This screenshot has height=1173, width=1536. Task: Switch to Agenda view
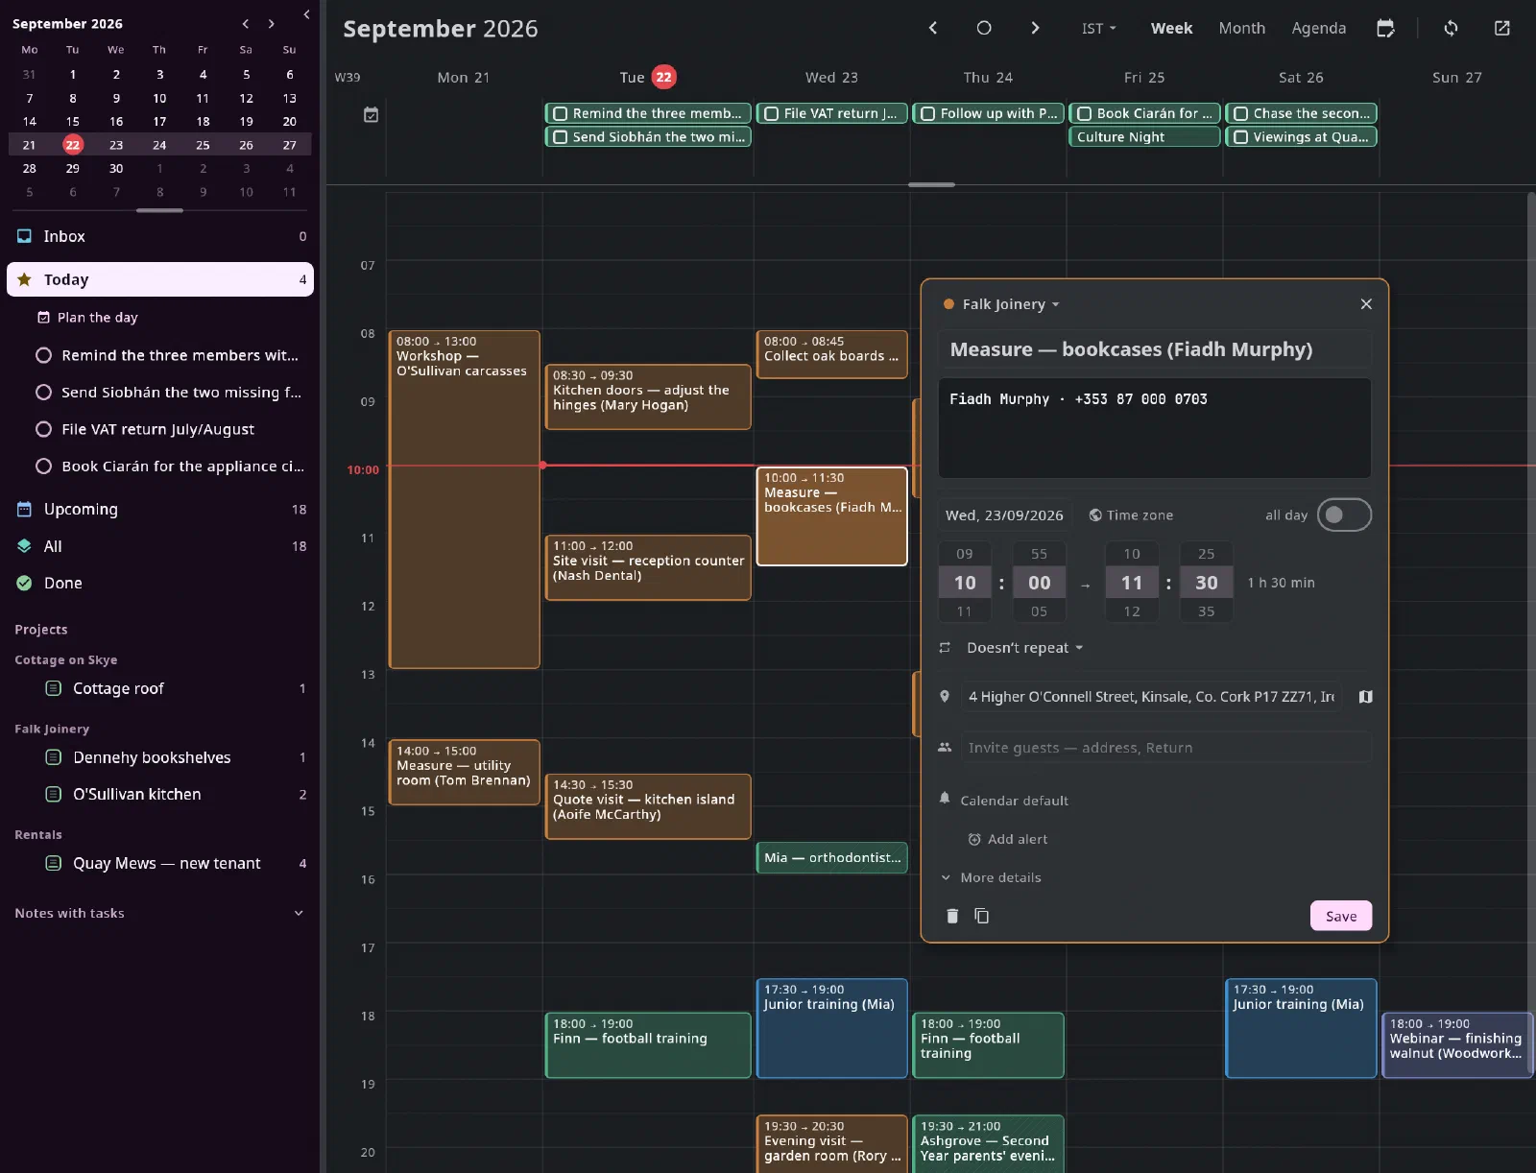click(x=1318, y=28)
